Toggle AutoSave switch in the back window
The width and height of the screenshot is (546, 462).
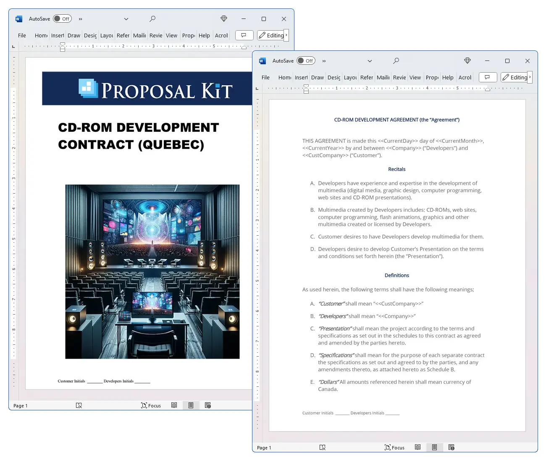pos(62,19)
